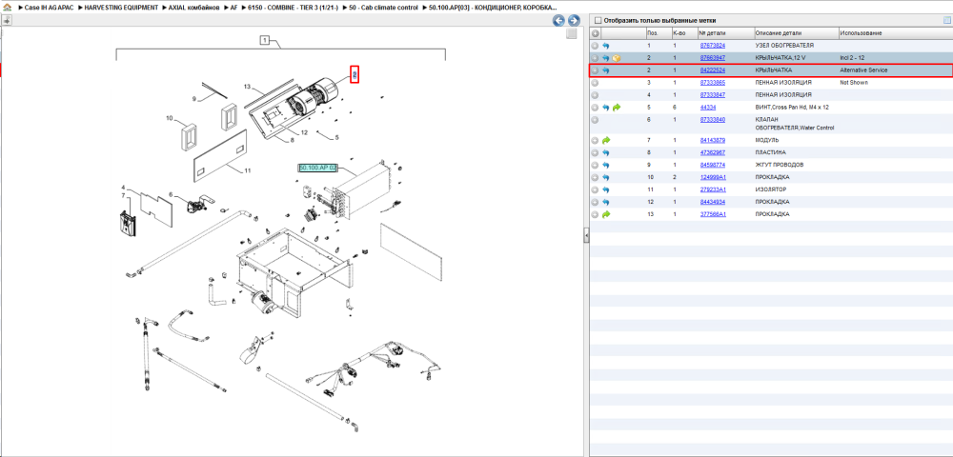Click the add circle icon for part 87673824
Viewport: 953px width, 457px height.
coord(595,46)
